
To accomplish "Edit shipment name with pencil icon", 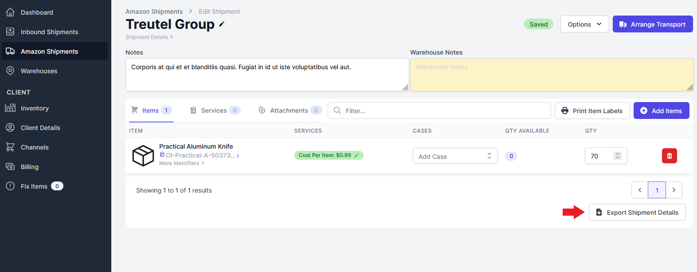I will (x=222, y=24).
